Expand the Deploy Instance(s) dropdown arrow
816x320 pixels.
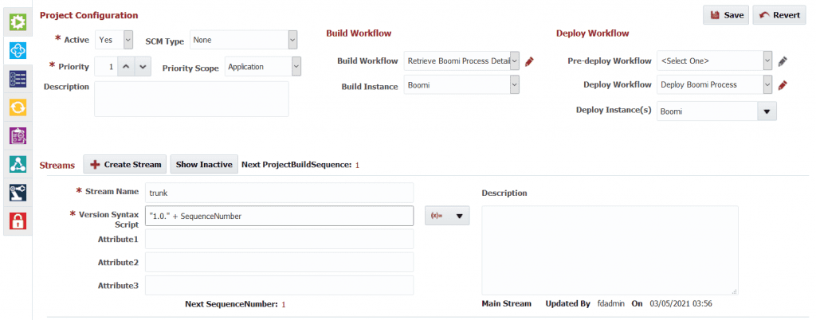point(767,111)
